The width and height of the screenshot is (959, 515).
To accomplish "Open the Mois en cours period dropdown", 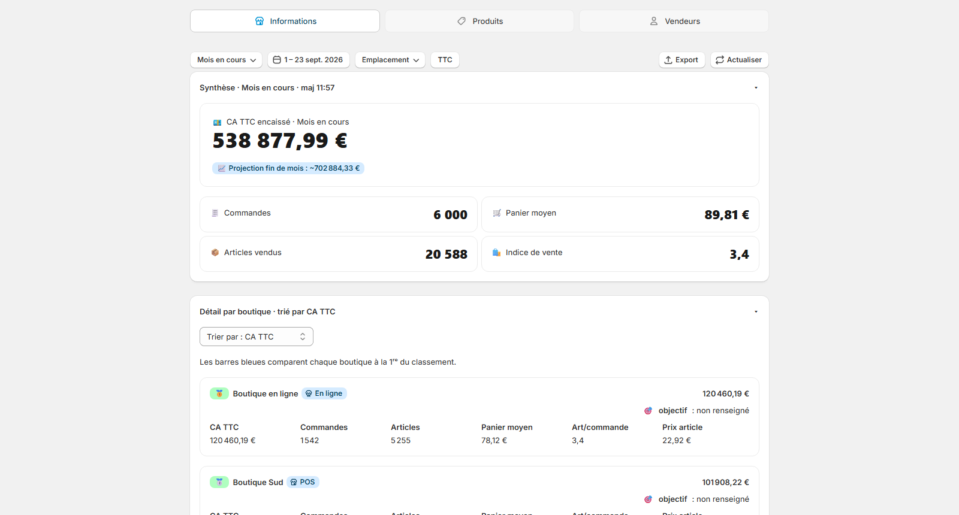I will (227, 60).
